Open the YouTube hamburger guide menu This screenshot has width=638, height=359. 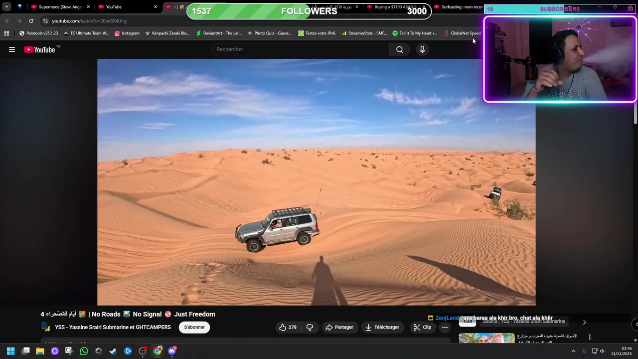coord(12,49)
